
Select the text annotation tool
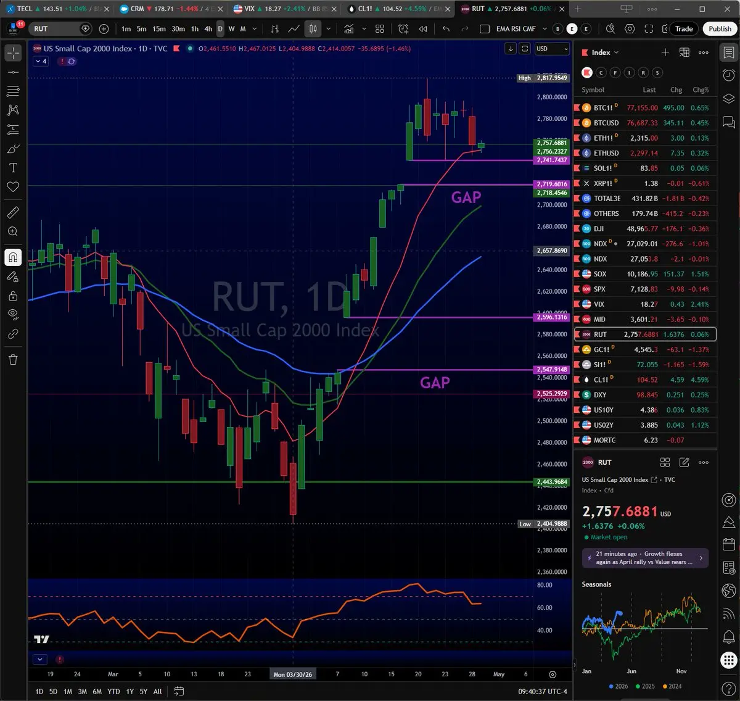[x=13, y=168]
